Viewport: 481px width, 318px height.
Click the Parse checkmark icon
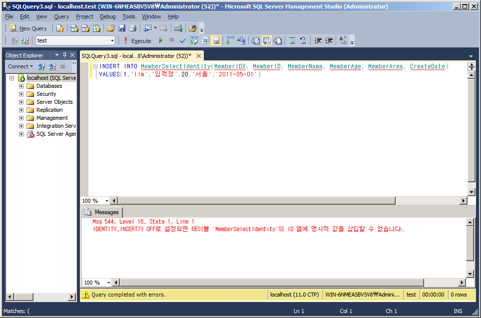coord(183,40)
